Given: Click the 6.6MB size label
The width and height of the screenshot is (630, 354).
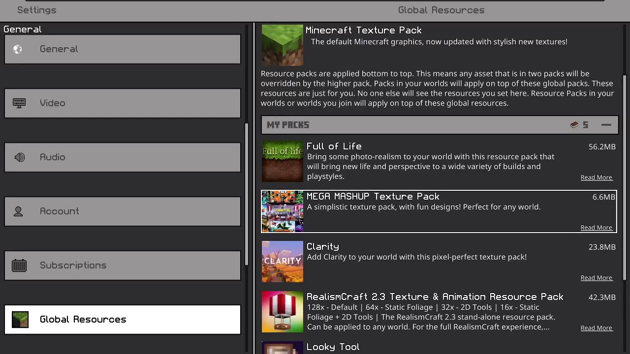Looking at the screenshot, I should tap(604, 197).
